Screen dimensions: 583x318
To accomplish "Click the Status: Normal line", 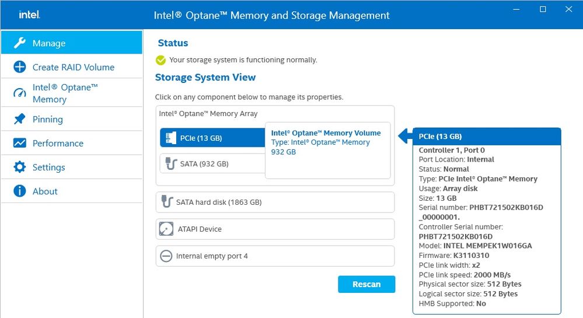I will (x=444, y=169).
